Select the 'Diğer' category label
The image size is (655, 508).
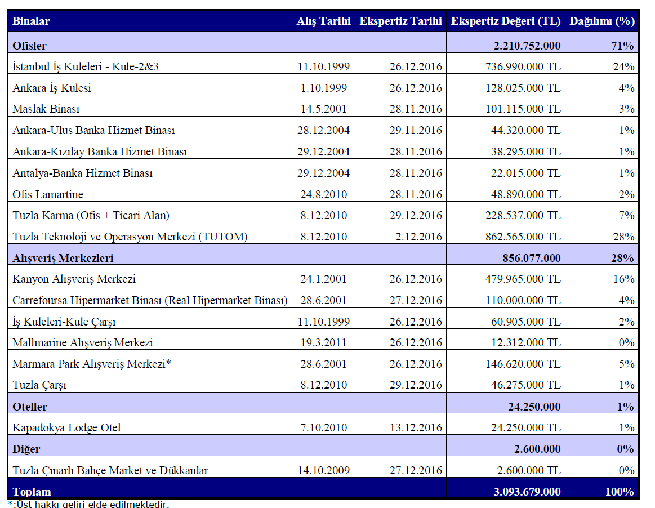[26, 449]
